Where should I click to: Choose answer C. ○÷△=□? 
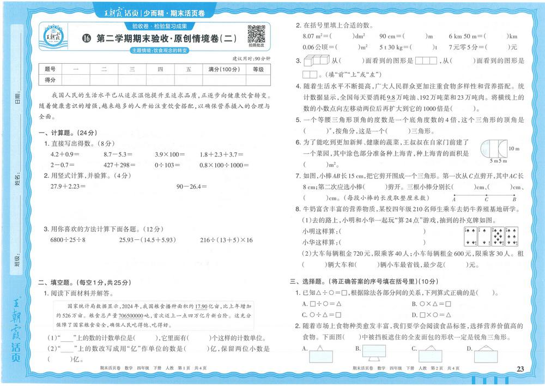(322, 315)
